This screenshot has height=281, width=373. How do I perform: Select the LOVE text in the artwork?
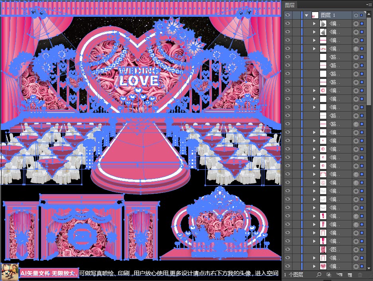point(139,81)
